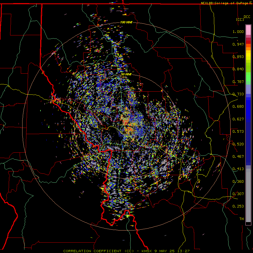Click the 0.787 legend value

click(x=238, y=82)
